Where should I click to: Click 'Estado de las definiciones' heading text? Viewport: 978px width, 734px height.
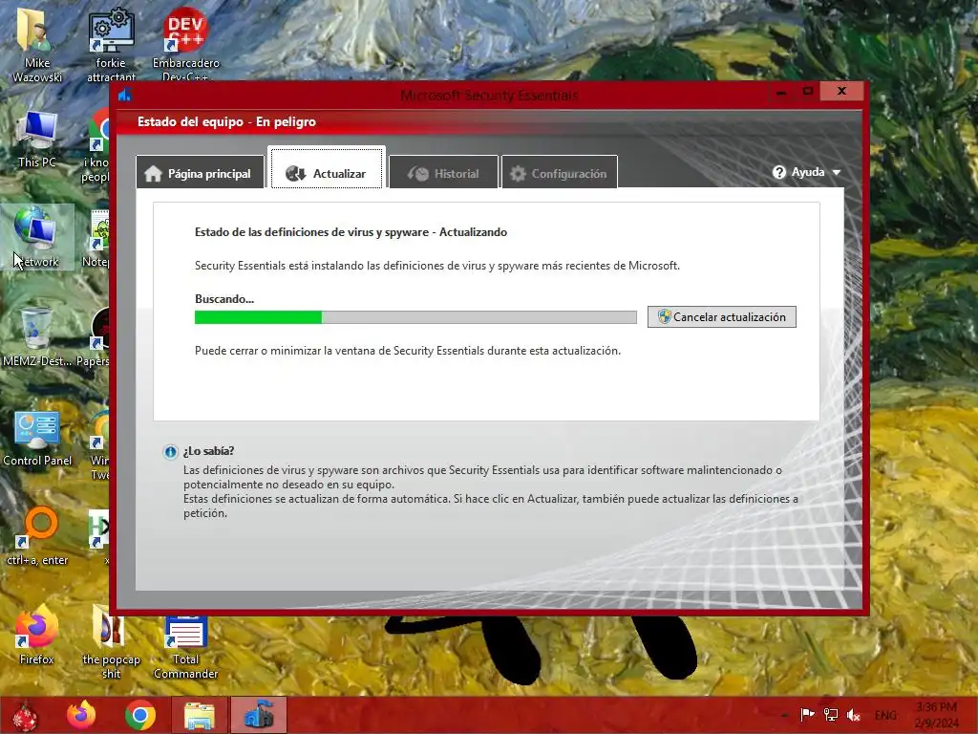click(x=351, y=232)
